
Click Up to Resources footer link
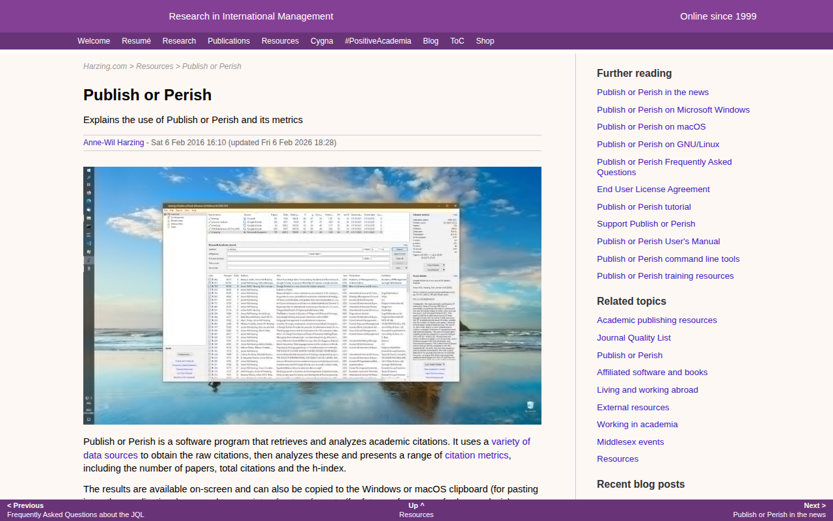click(416, 510)
